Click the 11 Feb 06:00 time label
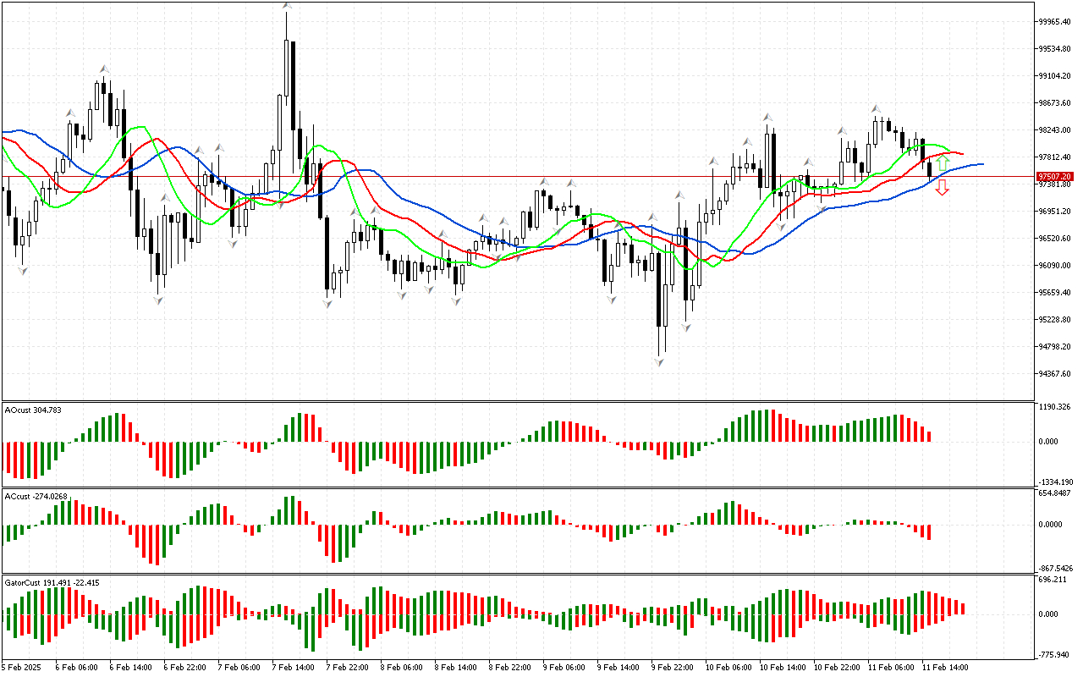Image resolution: width=1083 pixels, height=677 pixels. pos(891,668)
